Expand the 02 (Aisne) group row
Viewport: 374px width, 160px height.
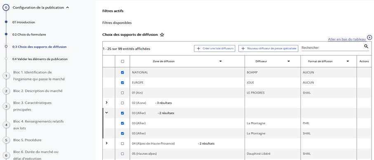(x=107, y=102)
